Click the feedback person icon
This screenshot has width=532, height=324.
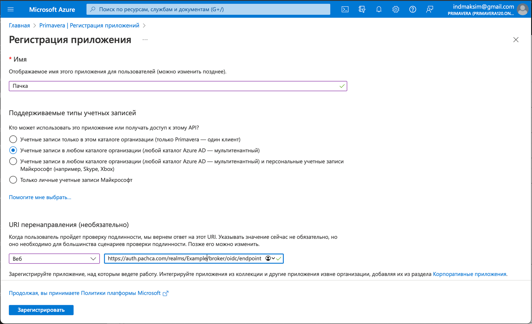[x=430, y=10]
